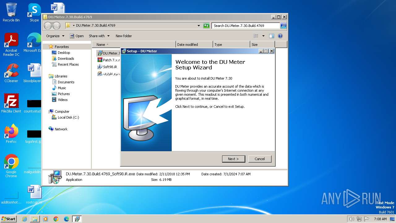Screen dimensions: 396x223
Task: Select Persian-named file in Explorer list
Action: [109, 74]
